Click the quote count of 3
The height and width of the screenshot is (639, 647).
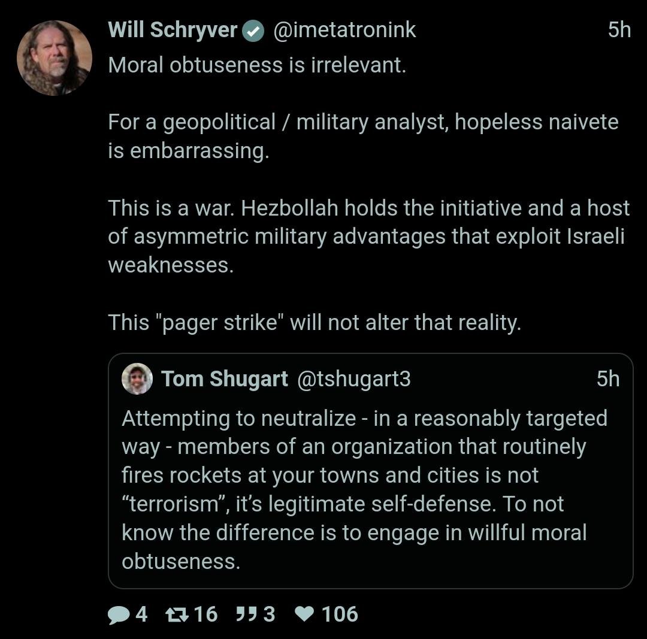click(269, 614)
